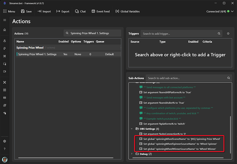The width and height of the screenshot is (237, 164).
Task: Expand the Debug sub-action group
Action: [132, 154]
